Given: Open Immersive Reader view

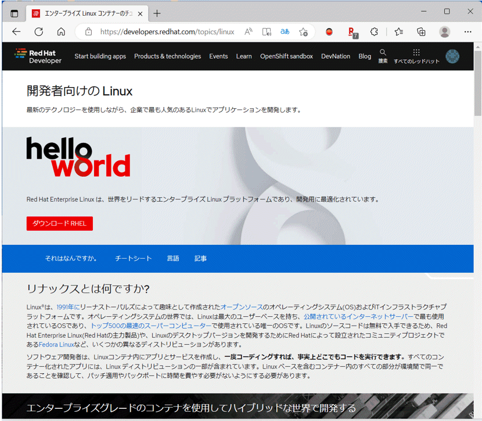Looking at the screenshot, I should (267, 32).
